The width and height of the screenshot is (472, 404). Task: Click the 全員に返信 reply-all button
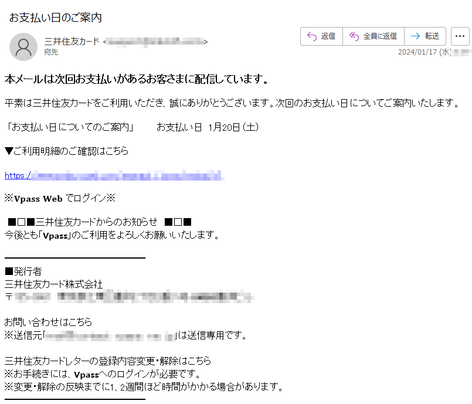[x=373, y=36]
